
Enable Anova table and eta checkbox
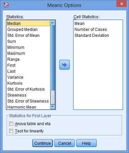pyautogui.click(x=11, y=123)
